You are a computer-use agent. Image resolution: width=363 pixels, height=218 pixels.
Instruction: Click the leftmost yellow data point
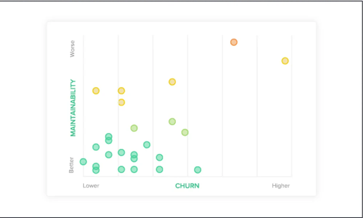click(x=96, y=91)
